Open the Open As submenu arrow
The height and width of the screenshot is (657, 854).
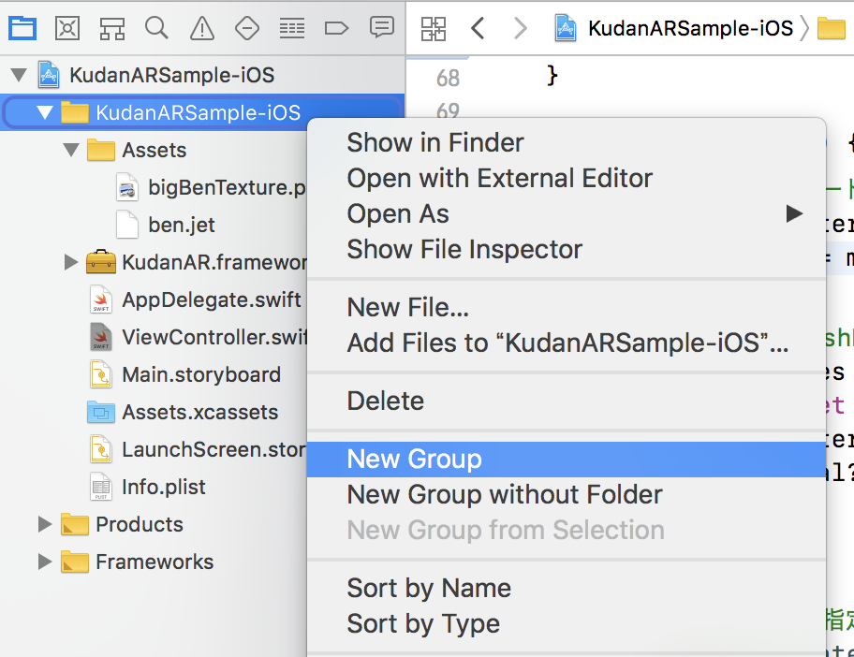(x=795, y=213)
